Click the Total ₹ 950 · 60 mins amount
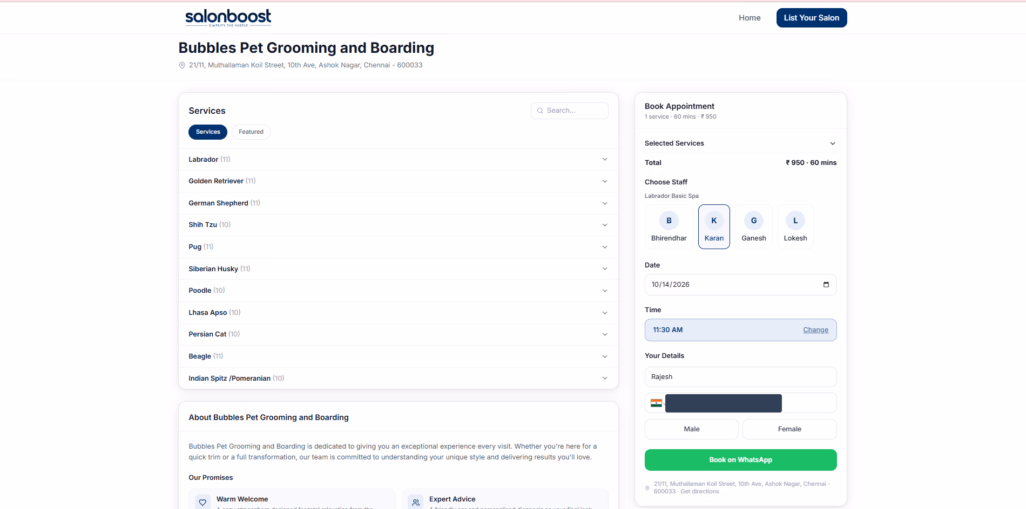The width and height of the screenshot is (1026, 509). [811, 163]
